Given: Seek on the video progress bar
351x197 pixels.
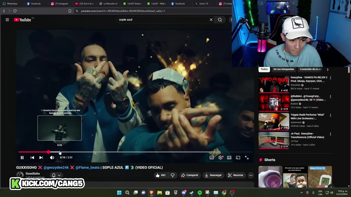Looking at the screenshot, I should (x=135, y=152).
